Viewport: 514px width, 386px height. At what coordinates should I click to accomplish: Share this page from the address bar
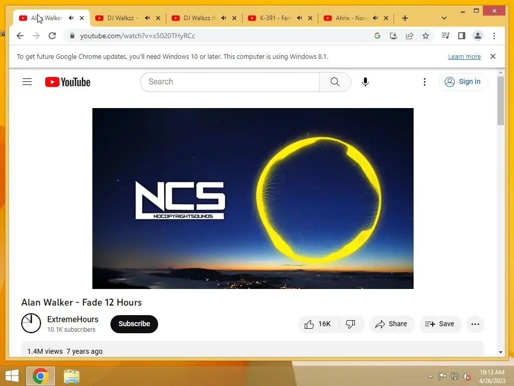click(410, 36)
